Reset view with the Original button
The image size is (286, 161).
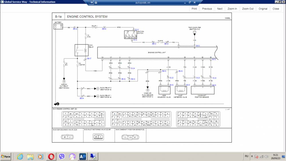[263, 9]
